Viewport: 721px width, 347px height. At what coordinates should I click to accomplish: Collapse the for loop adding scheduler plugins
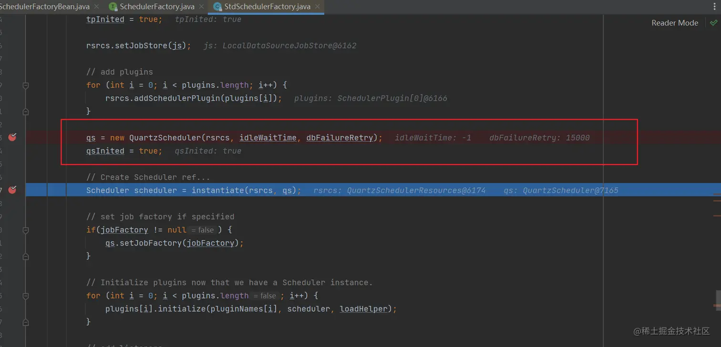coord(26,85)
